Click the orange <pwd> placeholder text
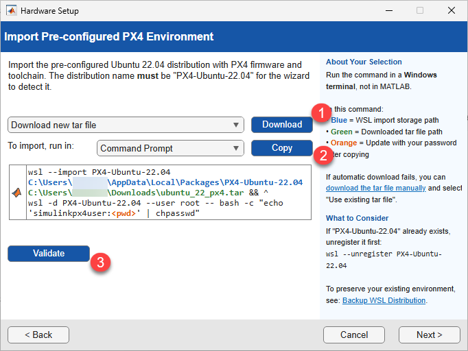468x351 pixels. [x=124, y=213]
